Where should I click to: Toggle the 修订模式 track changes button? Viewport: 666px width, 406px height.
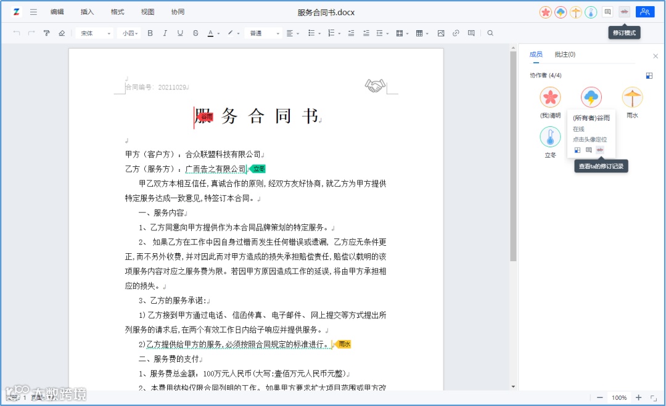coord(624,12)
